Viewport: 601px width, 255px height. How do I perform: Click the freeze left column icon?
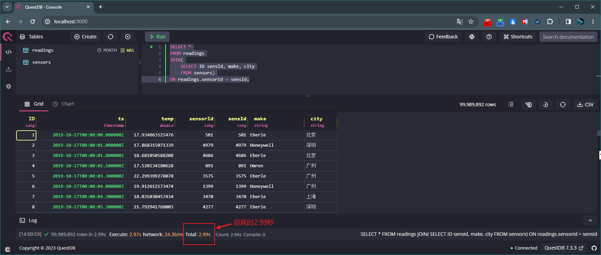point(529,105)
